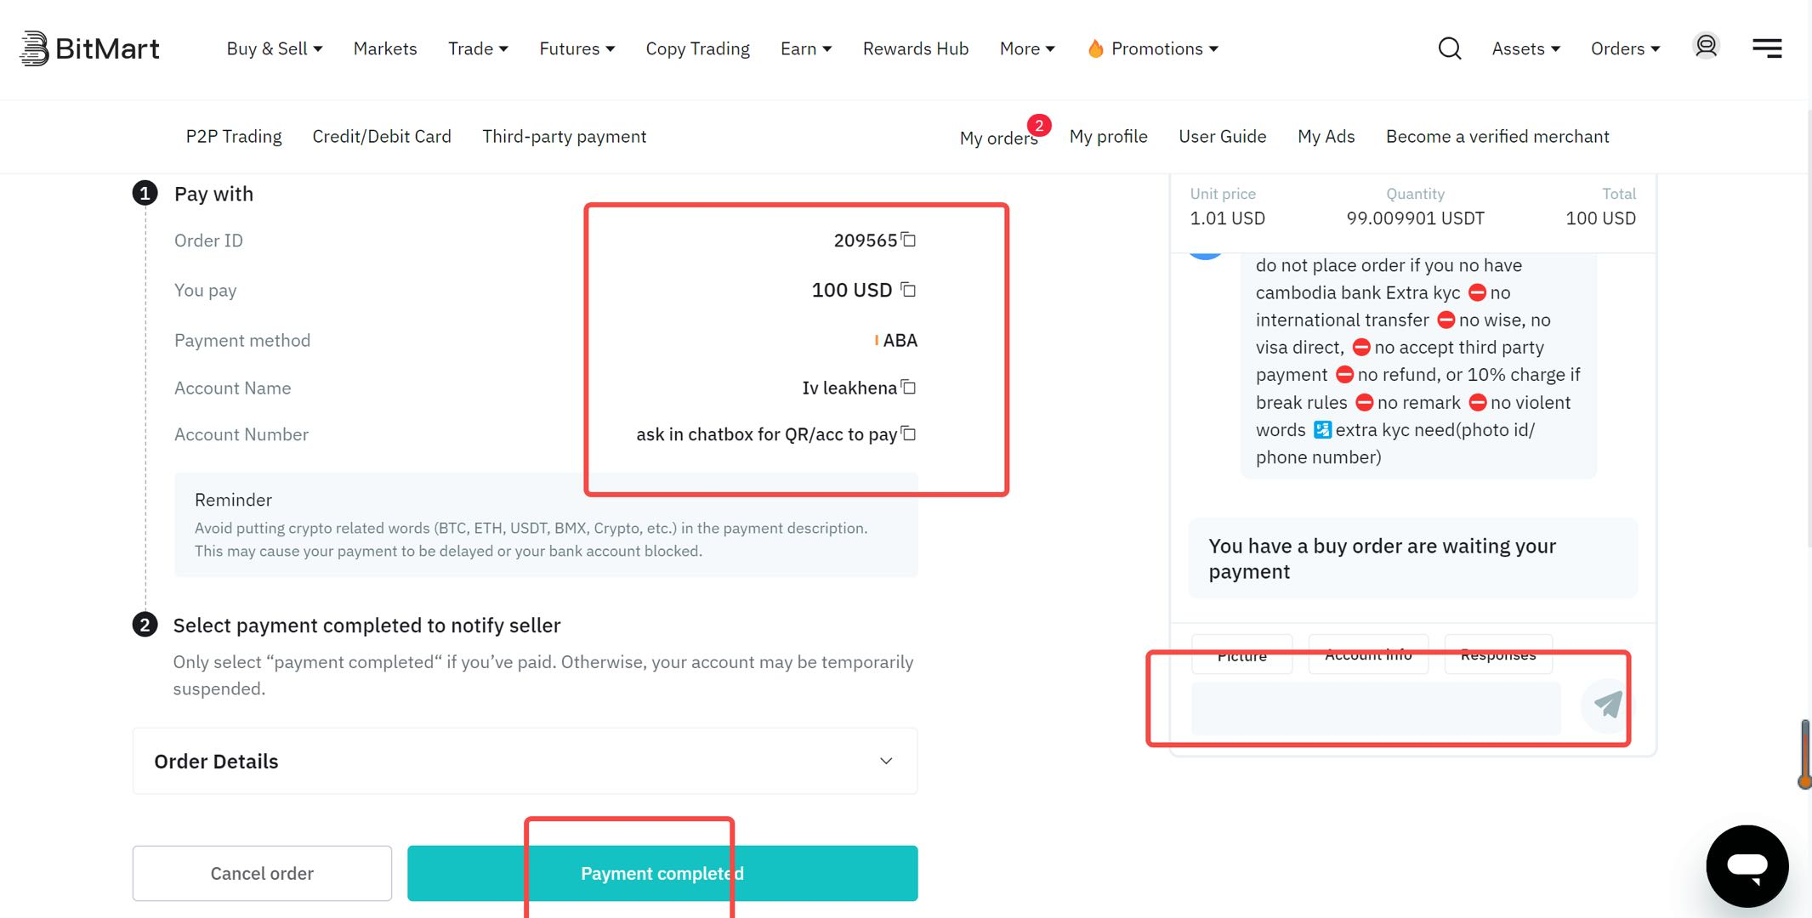Open the search magnifier icon
The height and width of the screenshot is (918, 1812).
pyautogui.click(x=1450, y=48)
